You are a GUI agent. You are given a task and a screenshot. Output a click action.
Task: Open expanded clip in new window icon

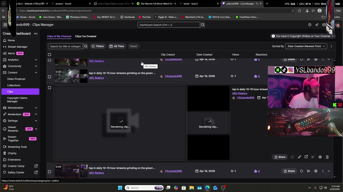[x=306, y=157]
